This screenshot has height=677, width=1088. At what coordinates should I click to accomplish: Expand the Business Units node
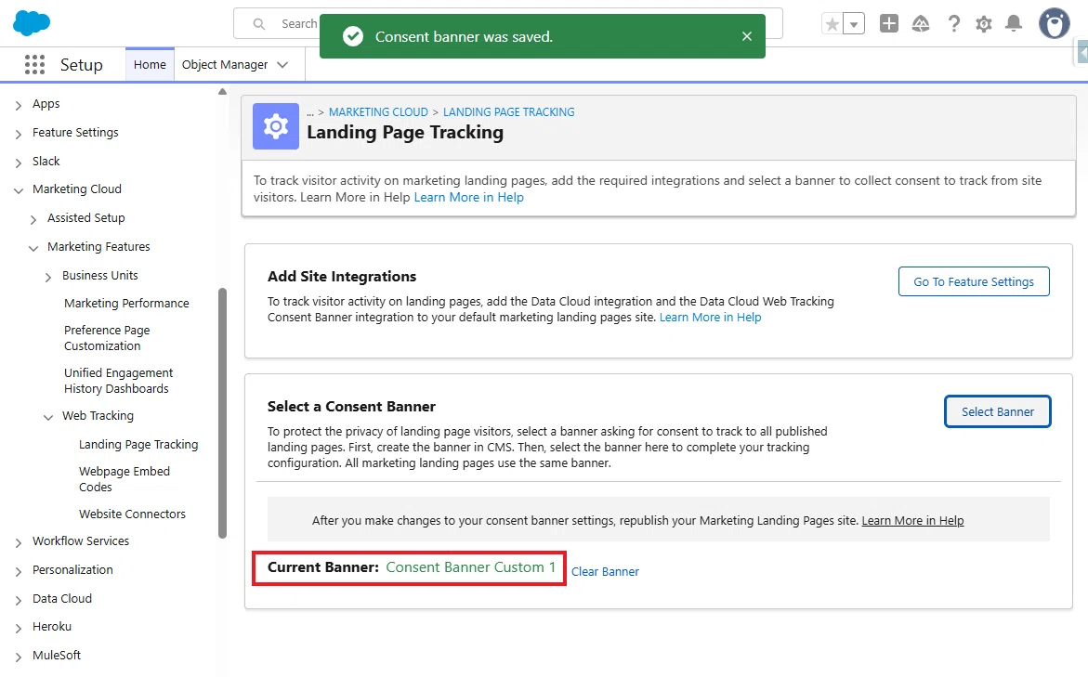click(x=48, y=277)
